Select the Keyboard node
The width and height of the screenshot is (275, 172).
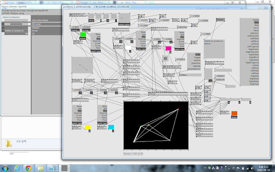click(172, 67)
